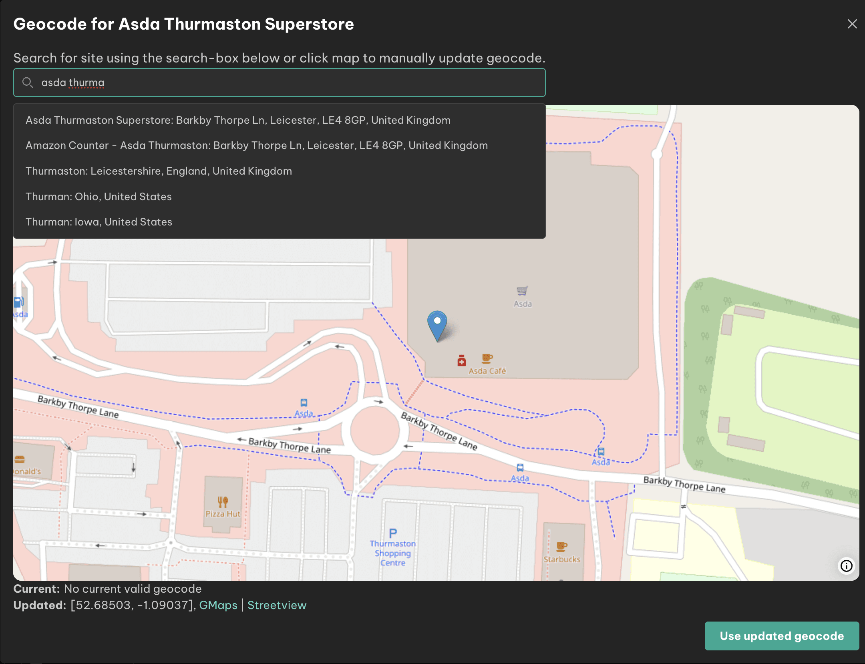Screen dimensions: 865x664
Task: Open the GMaps link
Action: [218, 605]
